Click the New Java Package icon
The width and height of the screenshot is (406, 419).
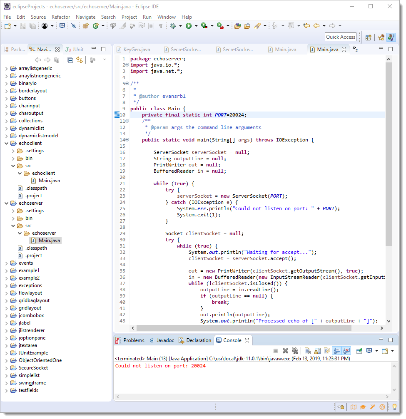(x=86, y=26)
